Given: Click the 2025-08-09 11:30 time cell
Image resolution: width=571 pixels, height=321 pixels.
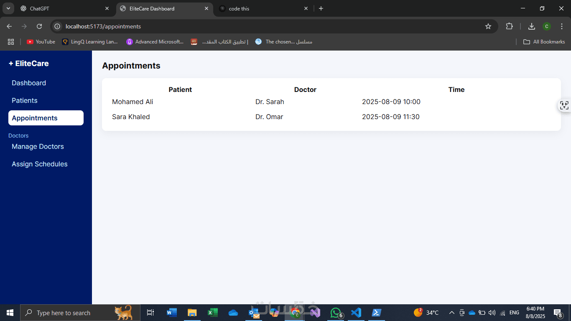Looking at the screenshot, I should pyautogui.click(x=391, y=117).
